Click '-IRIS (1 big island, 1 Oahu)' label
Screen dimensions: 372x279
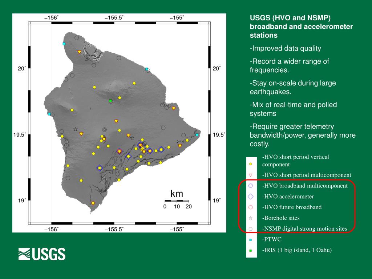(297, 250)
